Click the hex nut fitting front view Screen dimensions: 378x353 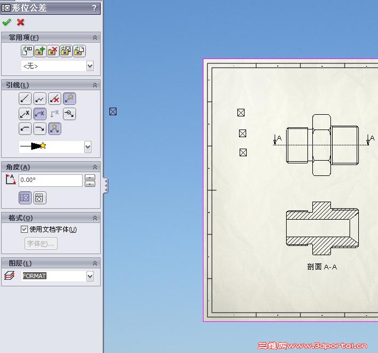[322, 145]
